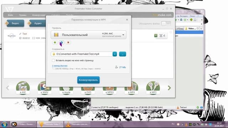
Task: Click the dual-pane columns icon in file manager
Action: click(x=195, y=20)
